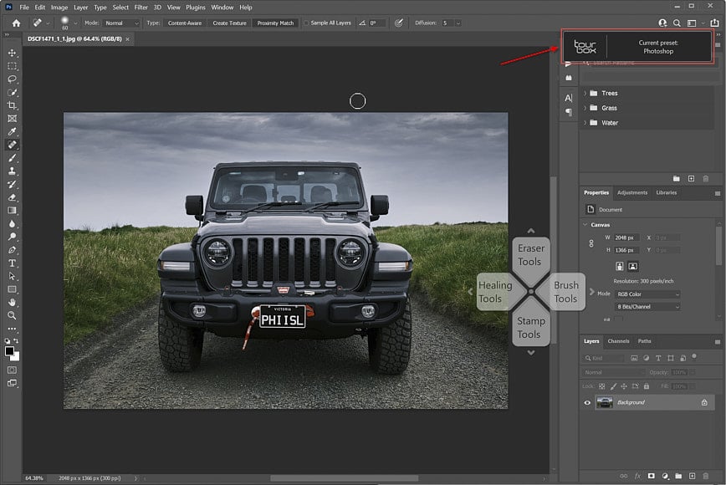Viewport: 726px width, 485px height.
Task: Toggle type layer filter in Layers panel
Action: pyautogui.click(x=658, y=358)
